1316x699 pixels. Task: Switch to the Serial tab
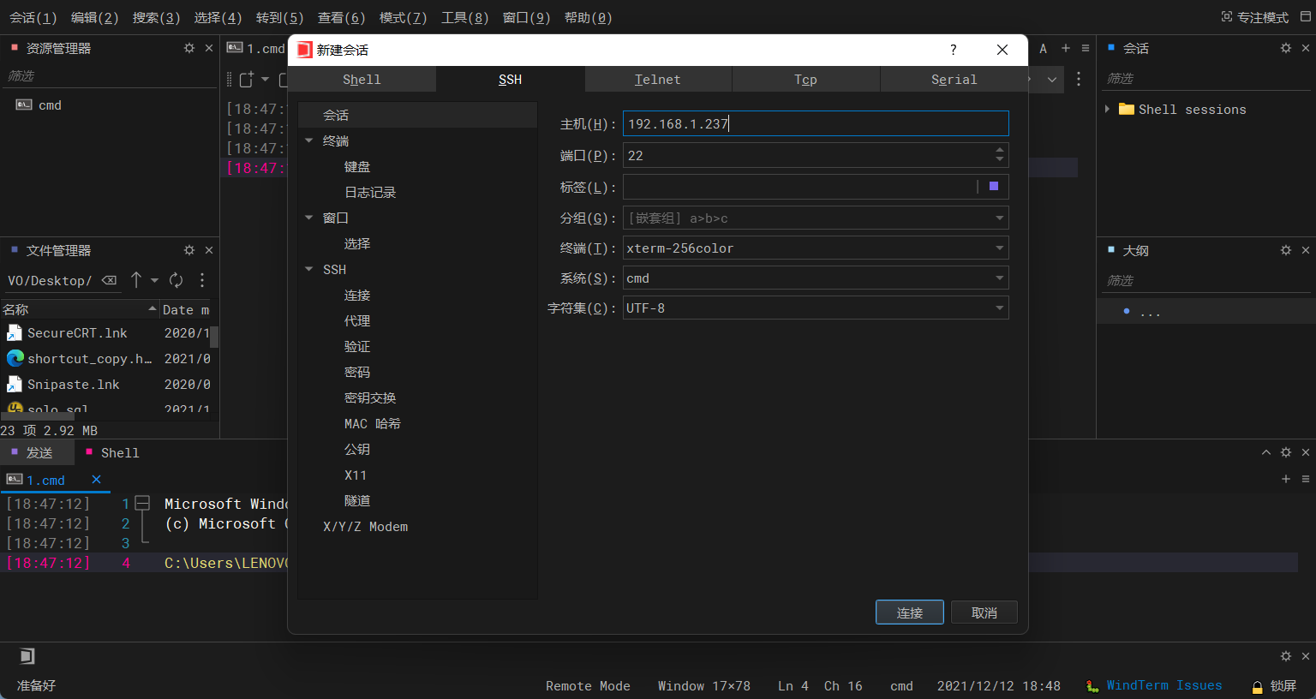tap(954, 79)
